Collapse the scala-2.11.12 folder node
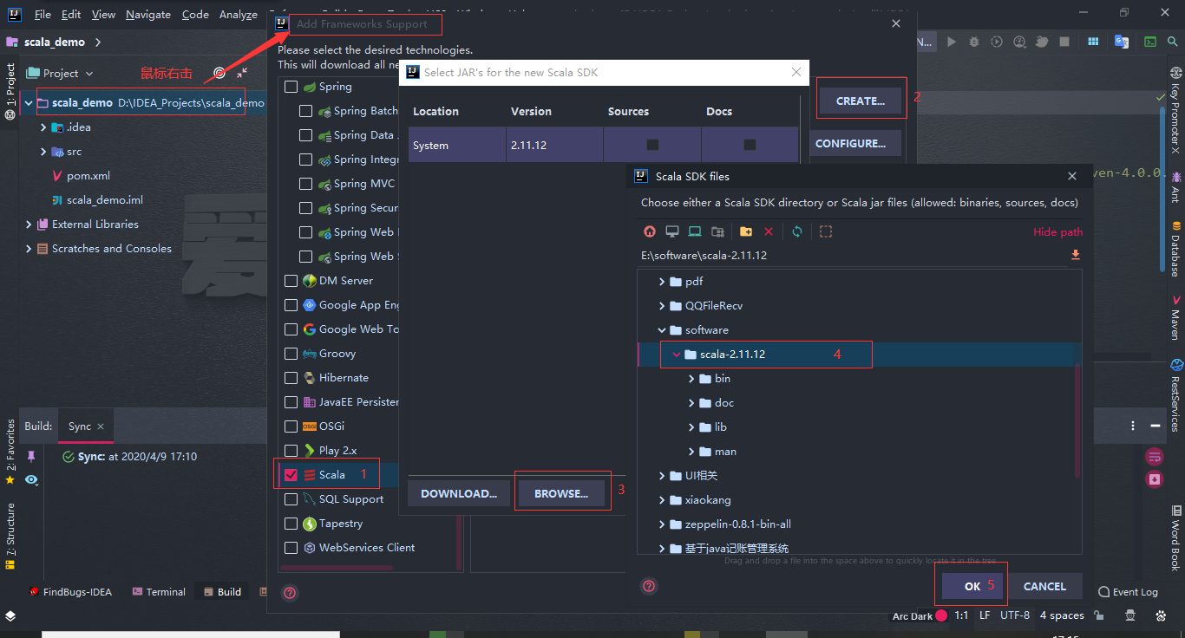This screenshot has height=638, width=1185. click(677, 355)
